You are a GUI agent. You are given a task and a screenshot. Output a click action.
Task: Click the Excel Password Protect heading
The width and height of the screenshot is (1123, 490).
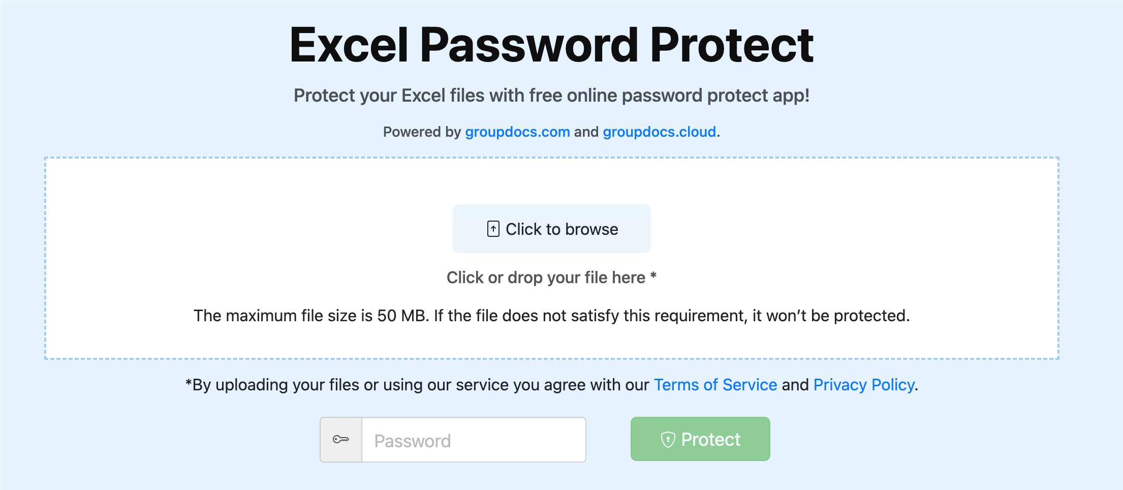[x=551, y=46]
